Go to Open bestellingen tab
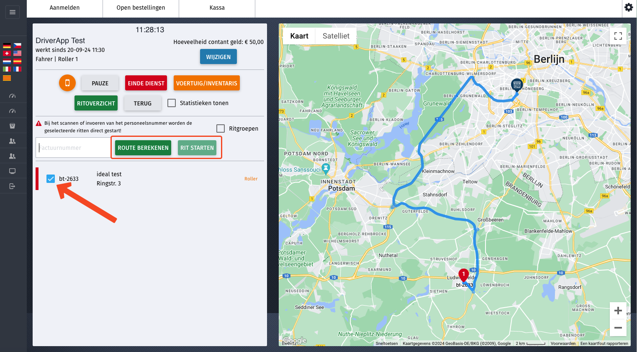The width and height of the screenshot is (637, 352). [141, 8]
